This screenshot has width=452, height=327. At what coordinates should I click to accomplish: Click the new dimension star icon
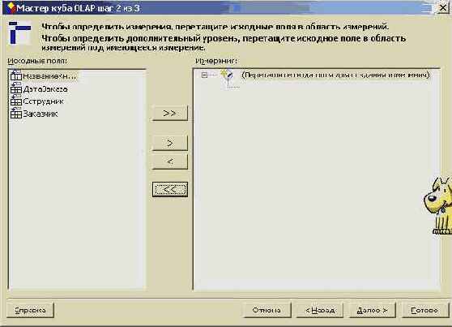(x=227, y=75)
